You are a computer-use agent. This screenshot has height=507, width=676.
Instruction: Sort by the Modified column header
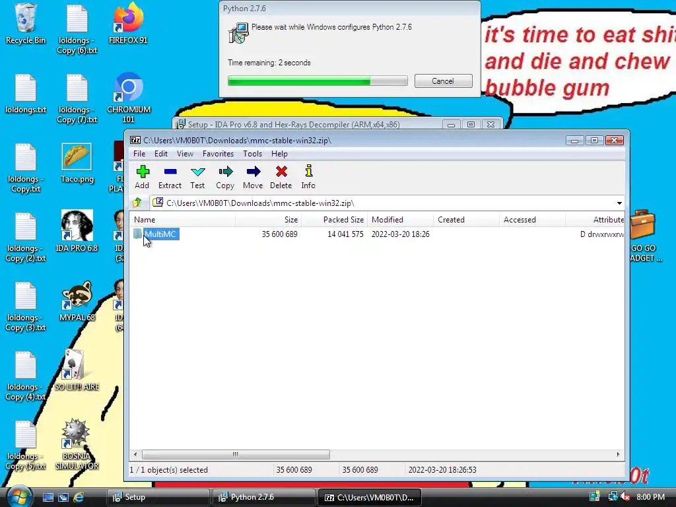coord(400,220)
